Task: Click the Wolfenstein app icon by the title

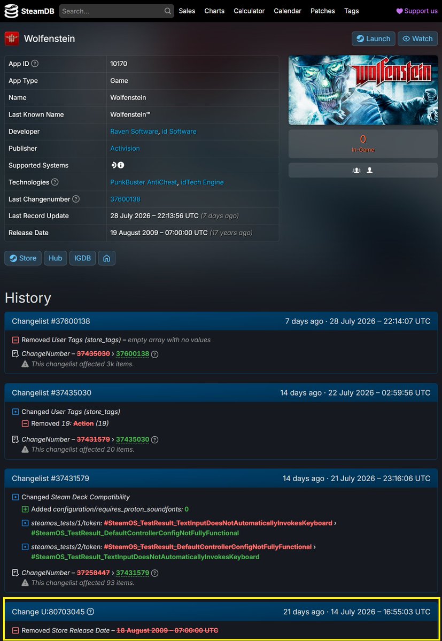Action: (12, 39)
